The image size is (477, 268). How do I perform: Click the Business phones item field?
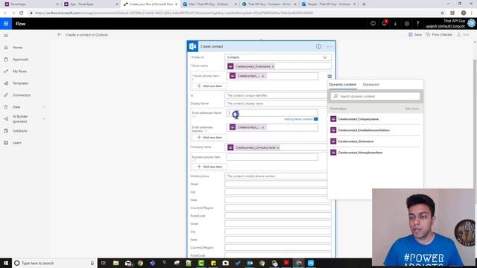(x=272, y=157)
